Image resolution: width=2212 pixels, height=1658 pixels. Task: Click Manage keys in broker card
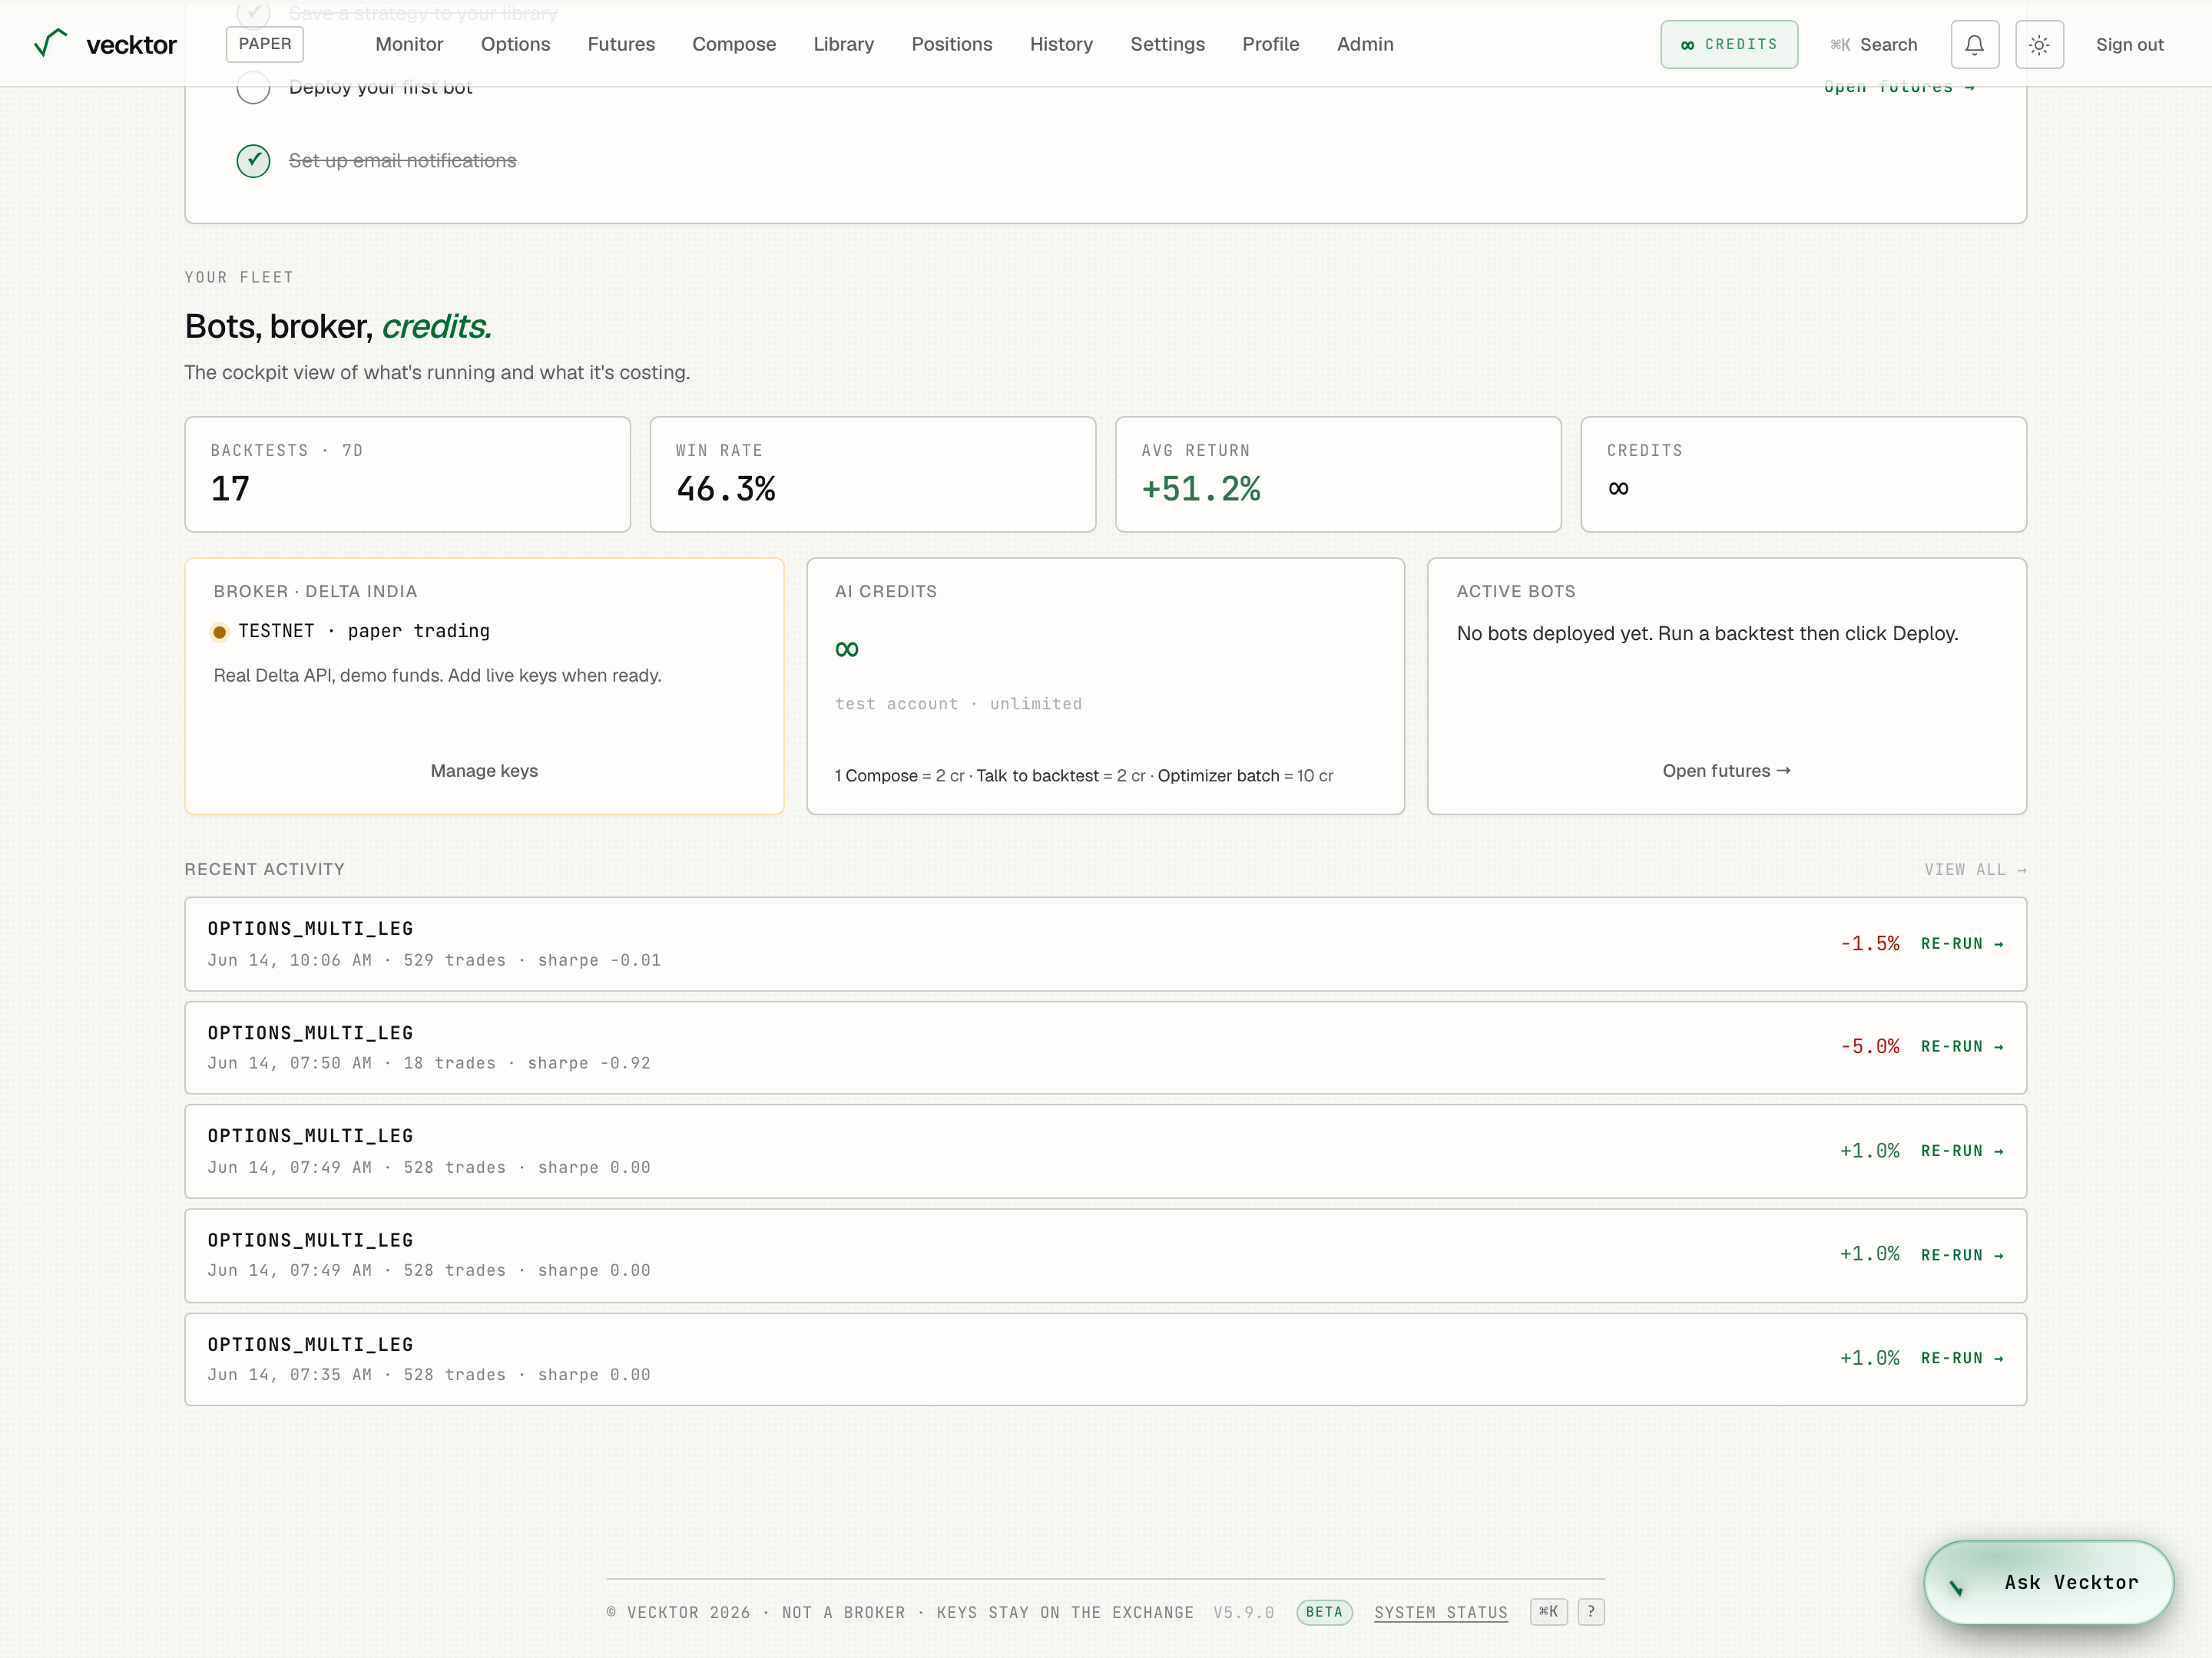[484, 771]
